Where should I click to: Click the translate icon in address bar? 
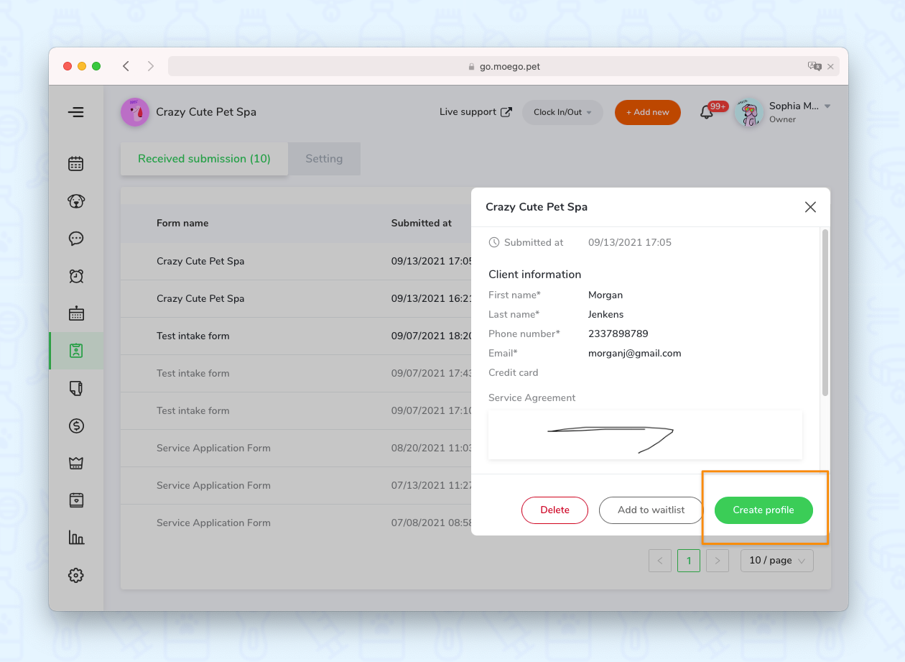click(814, 66)
